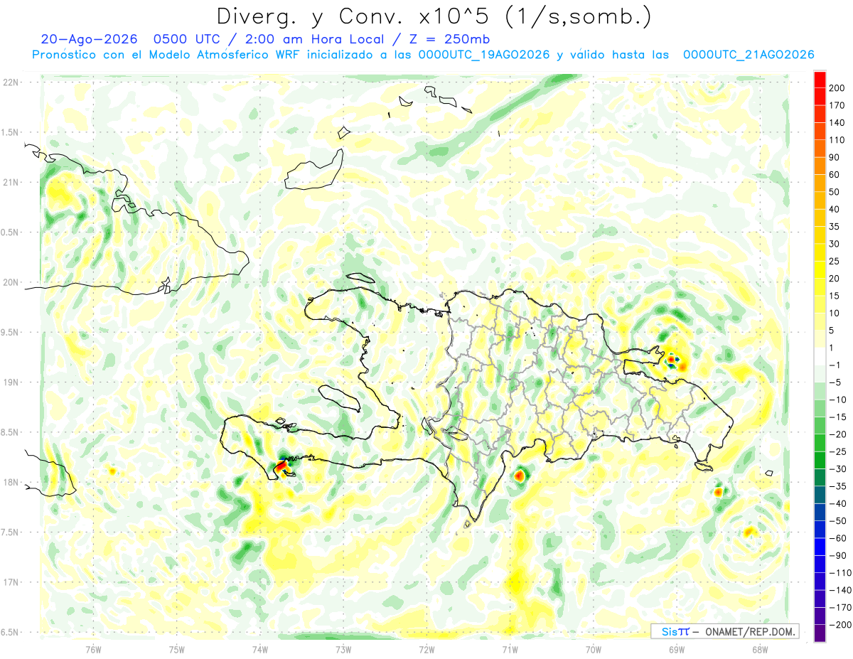Click the '76W' longitude axis label
This screenshot has height=659, width=853.
coord(93,650)
